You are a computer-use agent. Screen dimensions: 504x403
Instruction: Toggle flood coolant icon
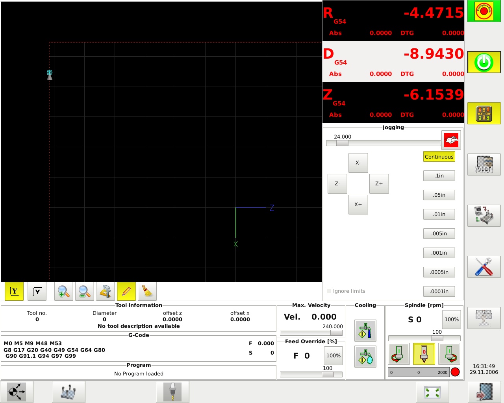click(x=365, y=331)
